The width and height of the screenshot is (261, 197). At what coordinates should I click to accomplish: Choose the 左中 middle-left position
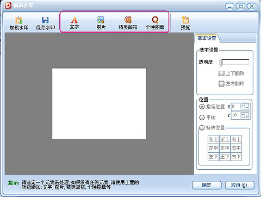point(213,148)
